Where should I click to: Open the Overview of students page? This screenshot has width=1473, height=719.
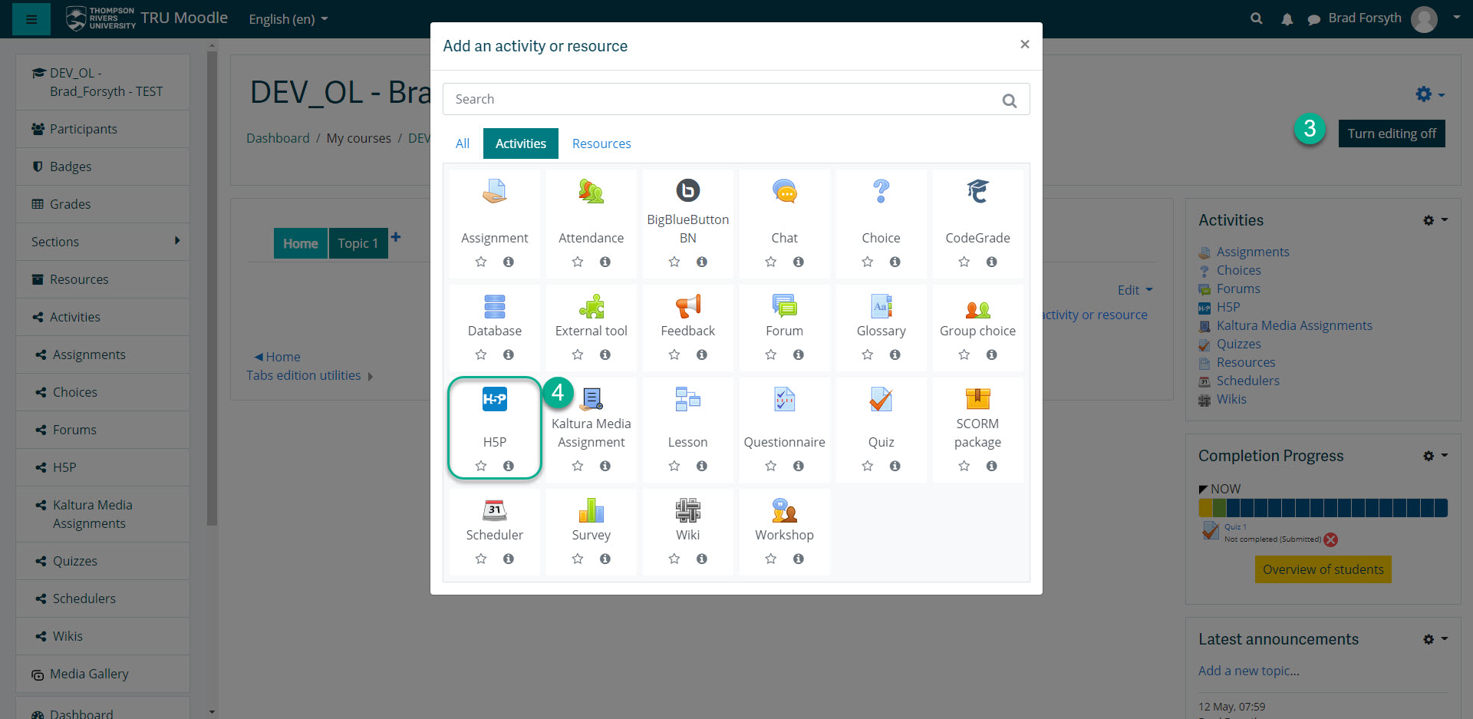[x=1322, y=569]
